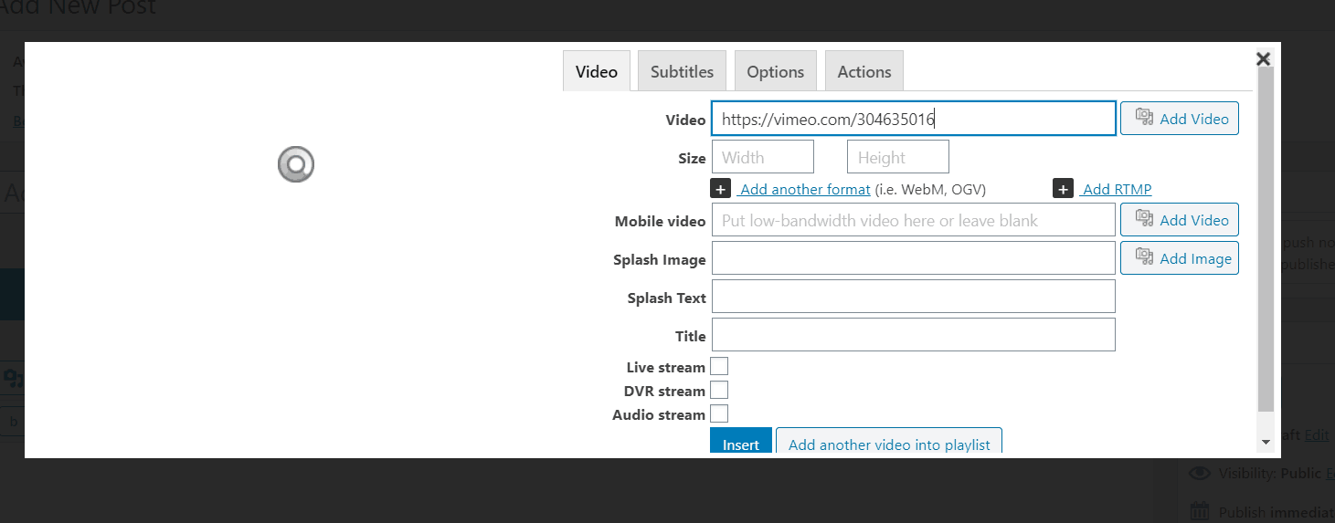Click the Add another format link
This screenshot has height=523, width=1335.
804,189
